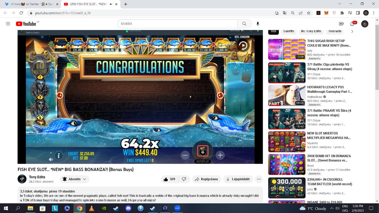This screenshot has width=379, height=213.
Task: Bookmark this page with the star icon
Action: [x=309, y=13]
